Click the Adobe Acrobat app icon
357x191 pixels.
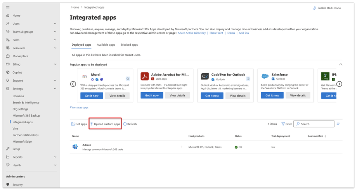tap(145, 76)
